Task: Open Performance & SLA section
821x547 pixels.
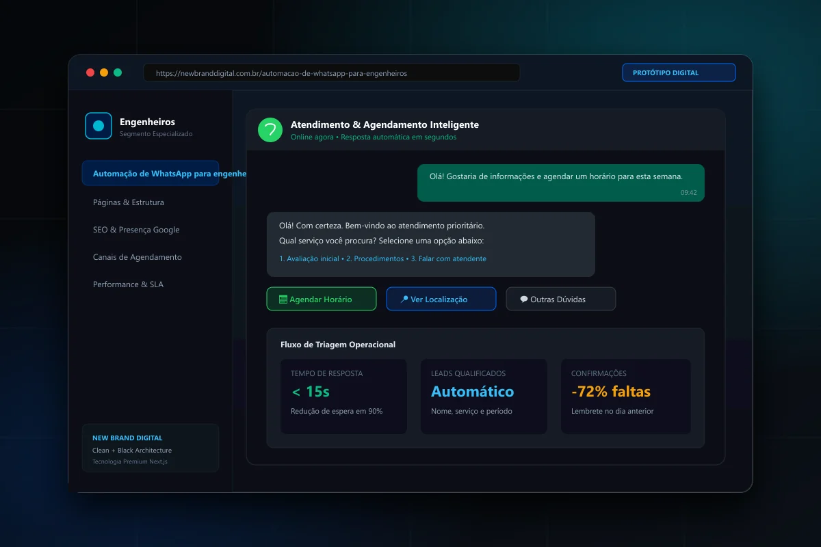Action: pos(128,284)
